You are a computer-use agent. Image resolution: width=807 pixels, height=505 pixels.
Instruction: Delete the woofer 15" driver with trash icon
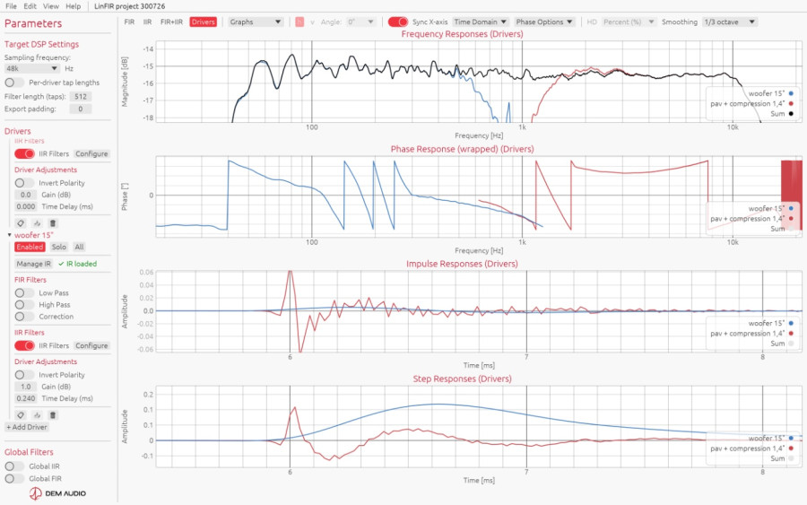pos(53,415)
